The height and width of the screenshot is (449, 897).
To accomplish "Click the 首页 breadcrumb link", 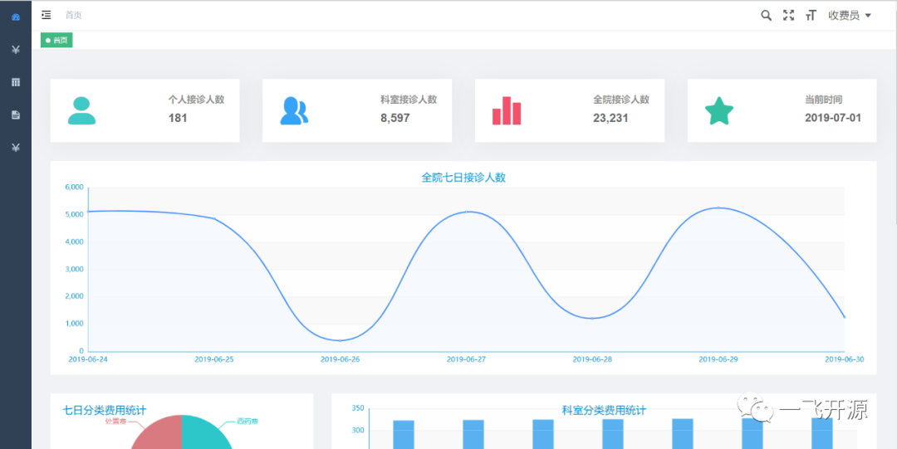I will pyautogui.click(x=73, y=15).
